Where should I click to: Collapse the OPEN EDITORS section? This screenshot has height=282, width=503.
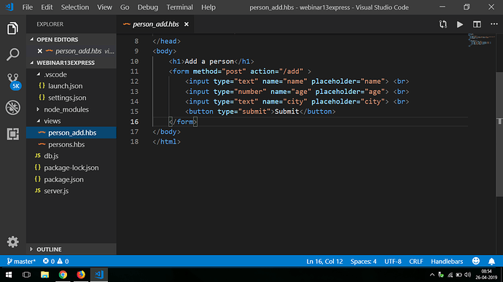tap(32, 39)
